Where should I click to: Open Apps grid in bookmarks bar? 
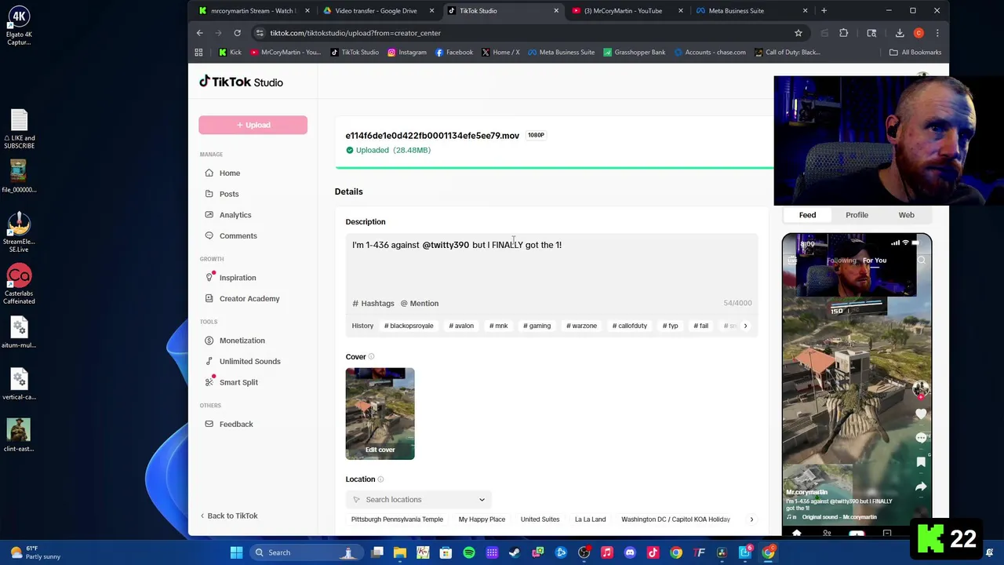(x=198, y=53)
